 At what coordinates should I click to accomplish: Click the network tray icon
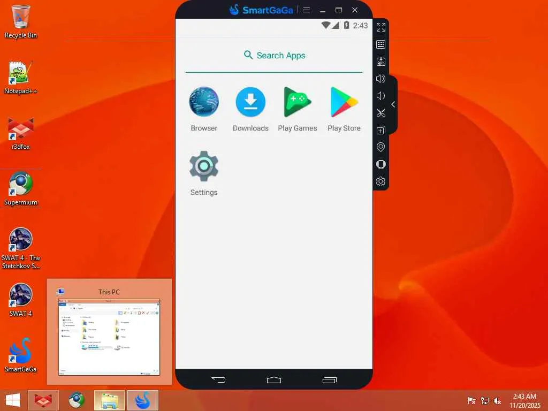pos(485,401)
